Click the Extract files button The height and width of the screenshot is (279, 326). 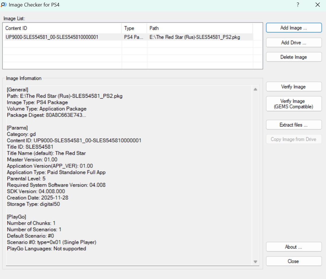(294, 125)
